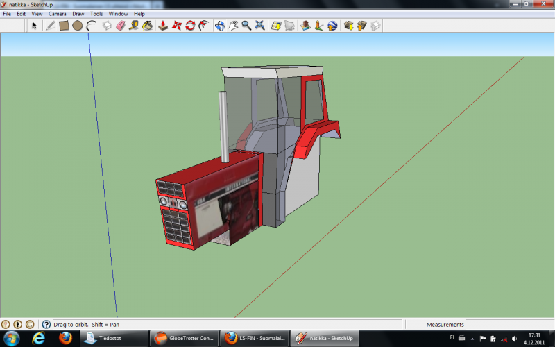
Task: Open the Camera menu
Action: click(57, 13)
